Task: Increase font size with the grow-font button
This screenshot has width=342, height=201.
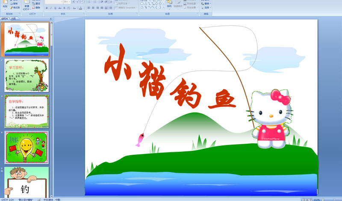Action: (74, 2)
